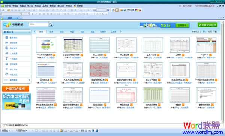Click the multicolor square toolbar icon
The image size is (225, 136).
tap(136, 10)
